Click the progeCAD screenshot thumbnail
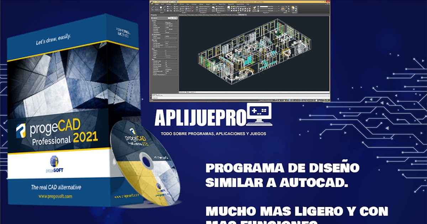The height and width of the screenshot is (224, 427). 240,51
